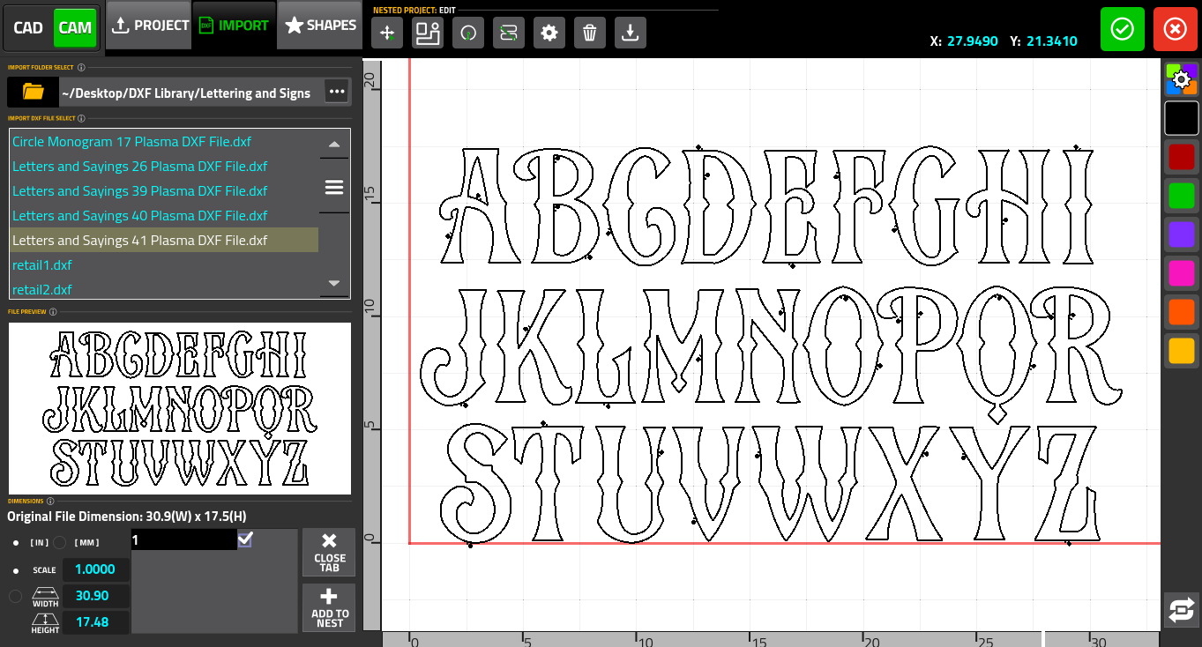Screen dimensions: 1202x647
Task: Cancel with the red X button
Action: 1176,29
